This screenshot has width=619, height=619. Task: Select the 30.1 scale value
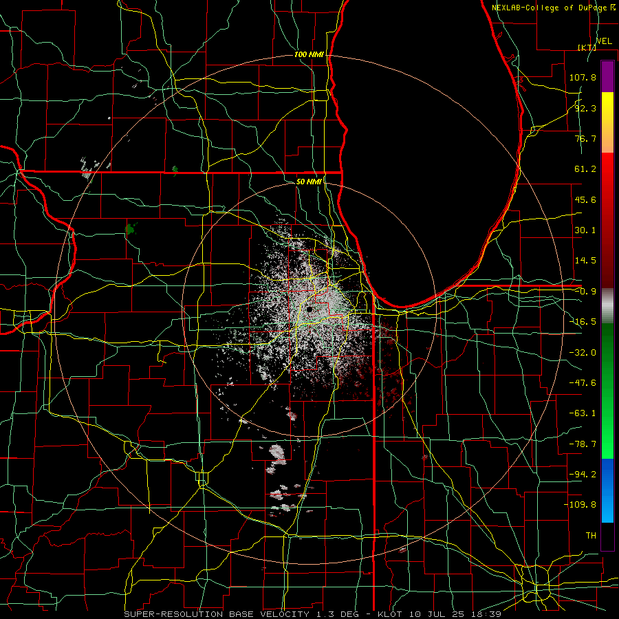[x=585, y=230]
